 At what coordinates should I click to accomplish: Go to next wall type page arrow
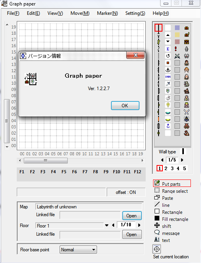182,160
